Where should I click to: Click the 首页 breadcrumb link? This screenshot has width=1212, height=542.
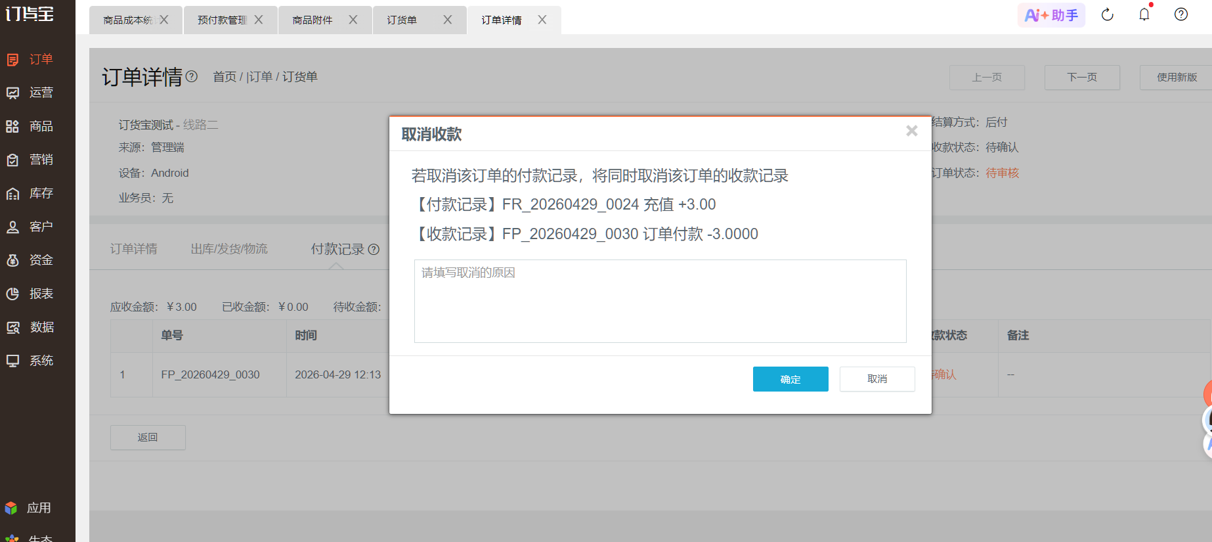coord(225,77)
